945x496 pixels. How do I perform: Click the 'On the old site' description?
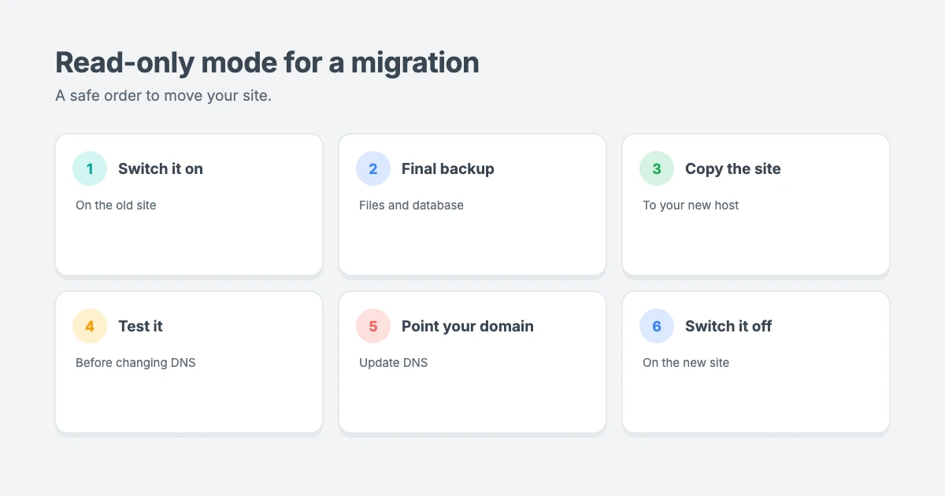tap(116, 205)
